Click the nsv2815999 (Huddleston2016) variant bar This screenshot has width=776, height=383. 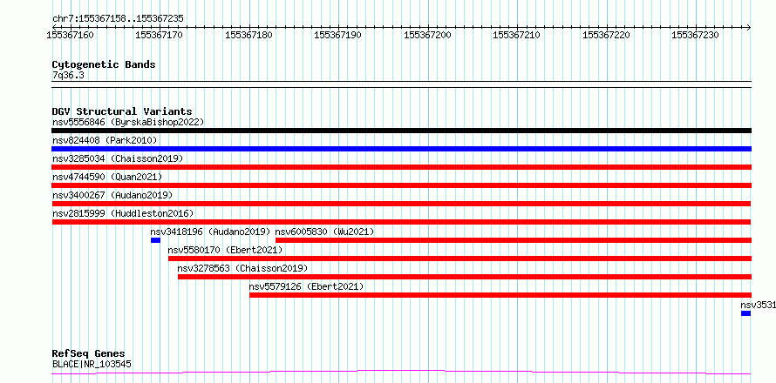(x=401, y=222)
